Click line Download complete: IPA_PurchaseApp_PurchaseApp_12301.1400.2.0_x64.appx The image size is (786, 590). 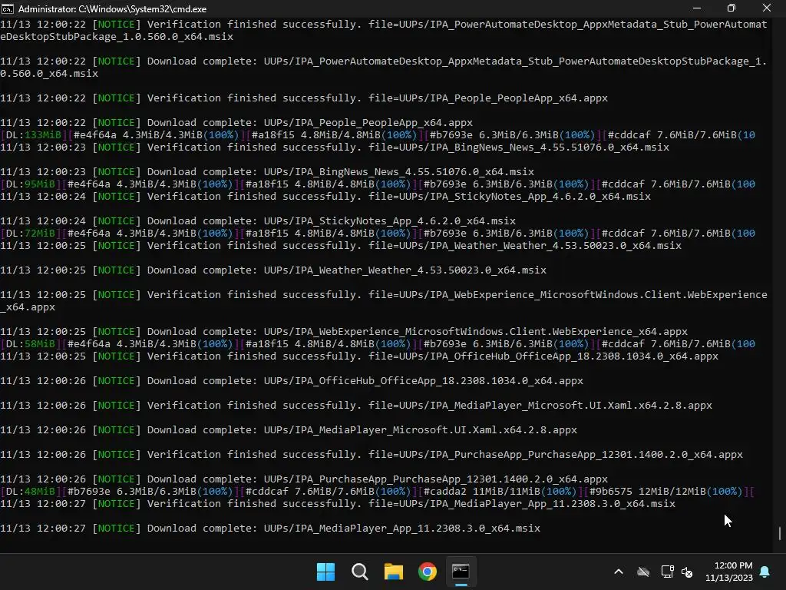[304, 479]
